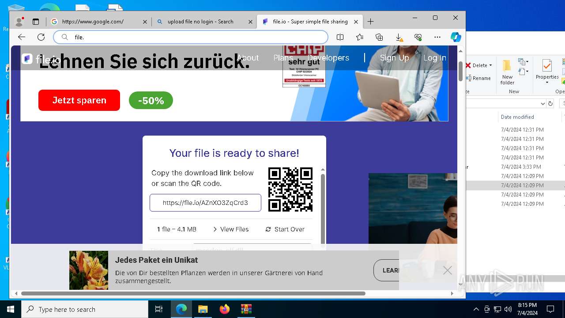
Task: Open the tab actions menu icon
Action: (x=36, y=22)
